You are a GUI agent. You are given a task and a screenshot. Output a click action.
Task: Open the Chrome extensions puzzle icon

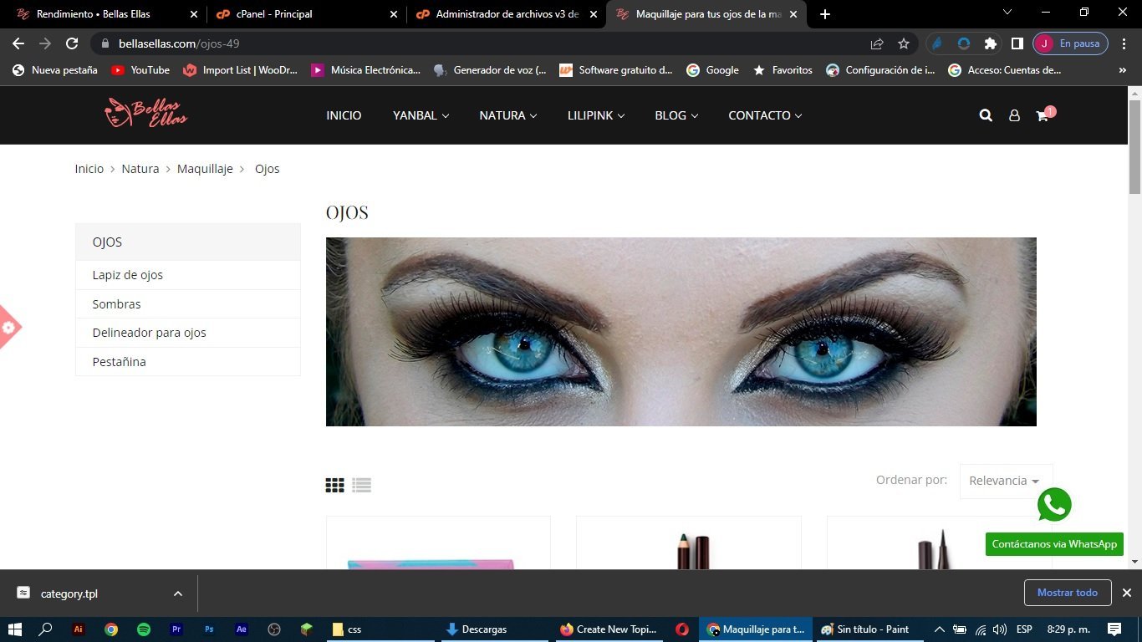point(991,43)
